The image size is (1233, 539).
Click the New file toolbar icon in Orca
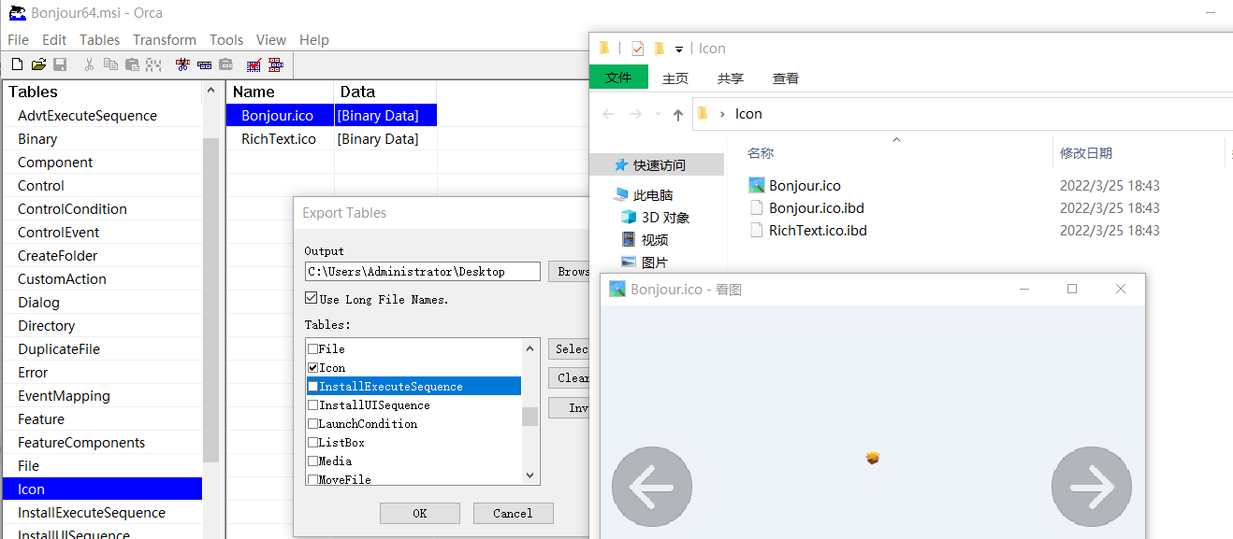point(17,64)
